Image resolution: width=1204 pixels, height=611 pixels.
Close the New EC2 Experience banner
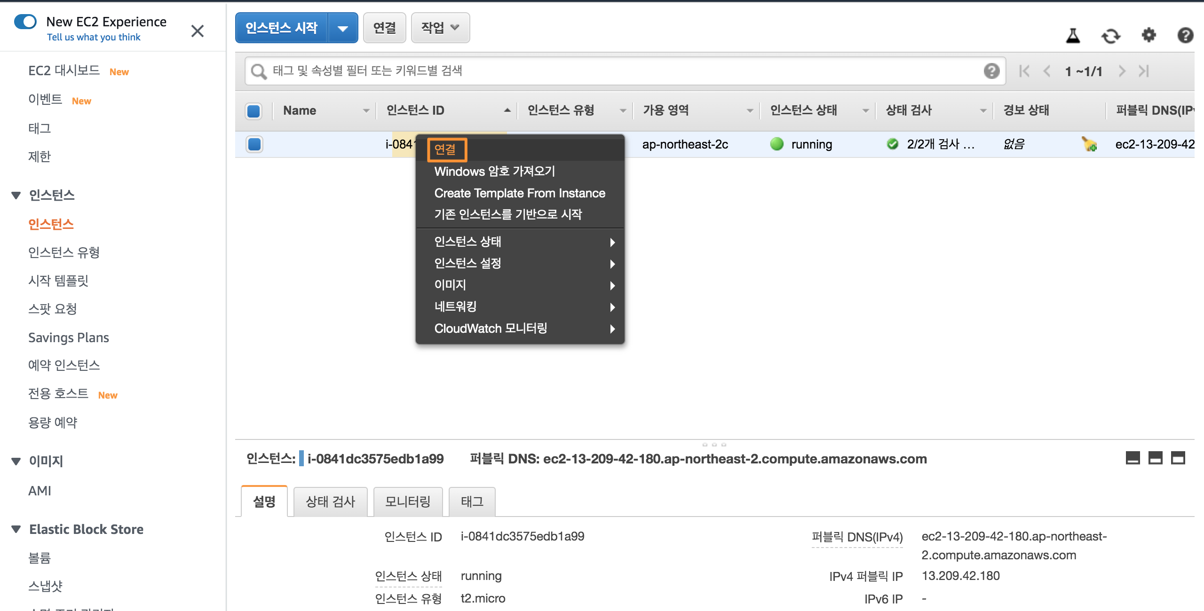pos(198,31)
